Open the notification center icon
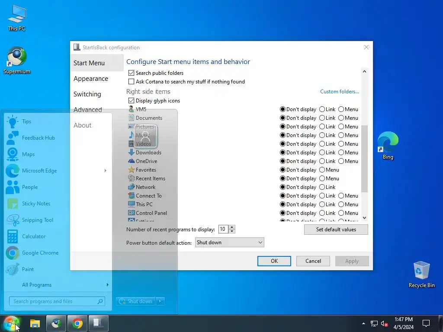 tap(426, 323)
